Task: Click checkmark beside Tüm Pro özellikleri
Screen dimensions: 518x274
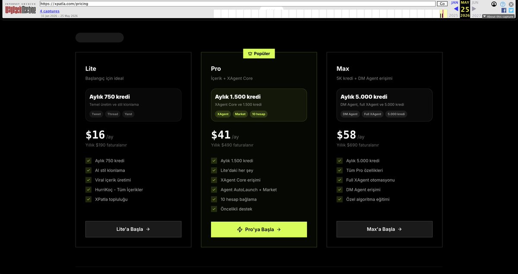Action: point(340,170)
